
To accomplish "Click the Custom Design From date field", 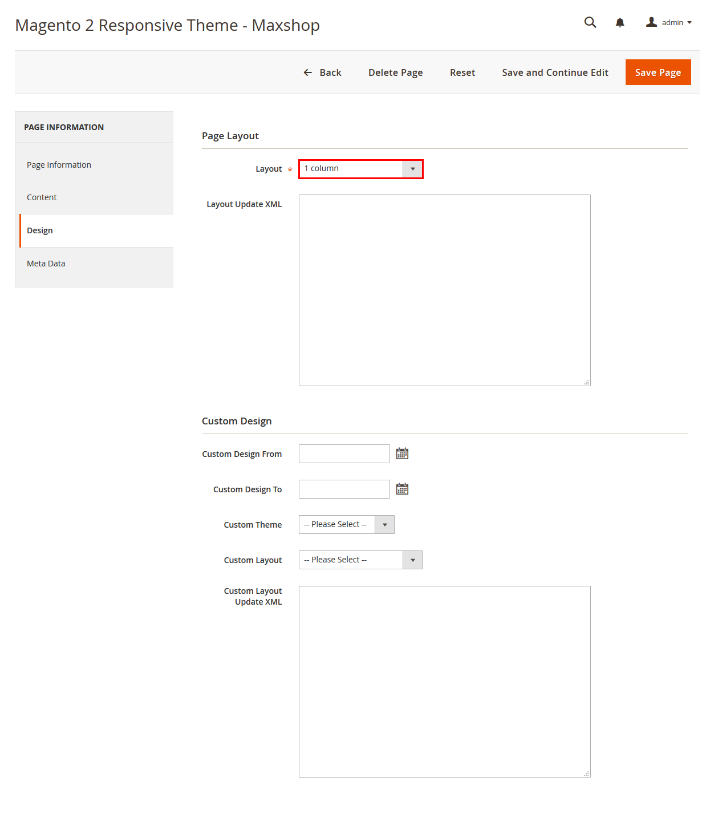I will (x=344, y=454).
